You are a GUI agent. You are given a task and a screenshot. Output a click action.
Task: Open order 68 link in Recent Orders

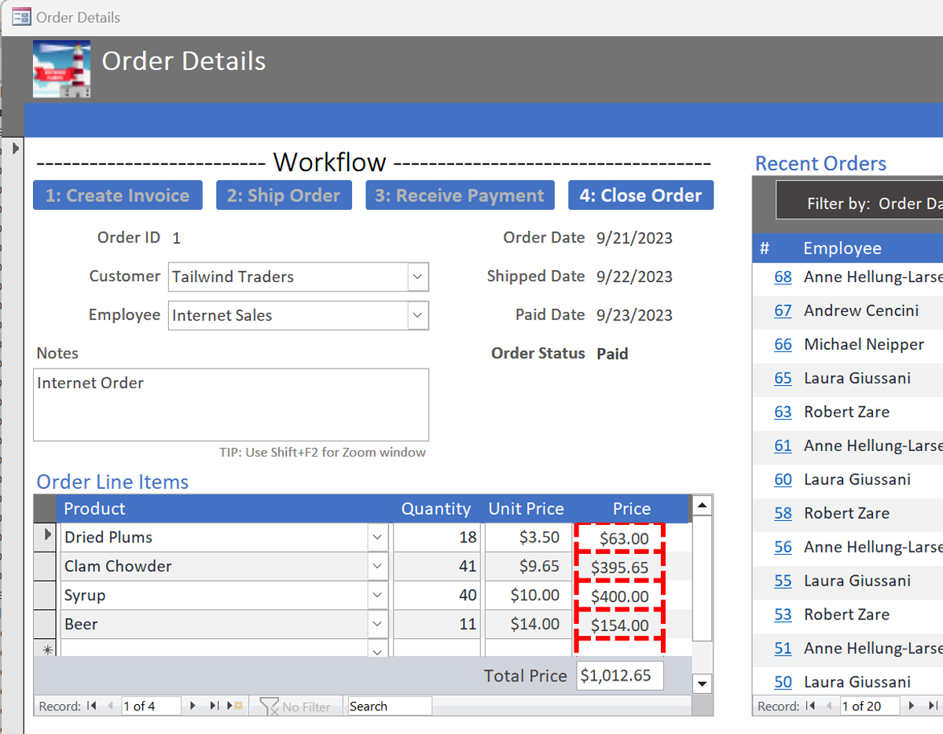pyautogui.click(x=783, y=277)
